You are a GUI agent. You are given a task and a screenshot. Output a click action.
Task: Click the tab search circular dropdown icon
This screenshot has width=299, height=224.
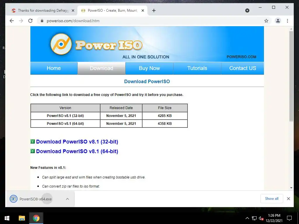tap(247, 10)
